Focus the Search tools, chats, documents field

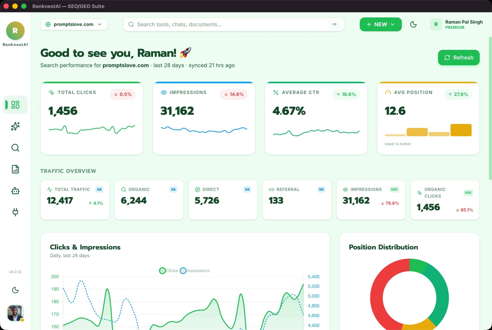click(233, 24)
